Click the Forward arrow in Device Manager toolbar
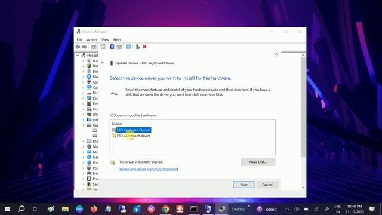 click(85, 47)
